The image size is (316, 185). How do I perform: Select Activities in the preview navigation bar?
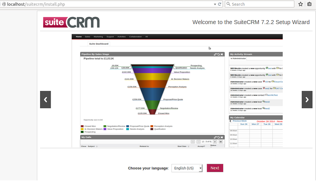coord(122,36)
